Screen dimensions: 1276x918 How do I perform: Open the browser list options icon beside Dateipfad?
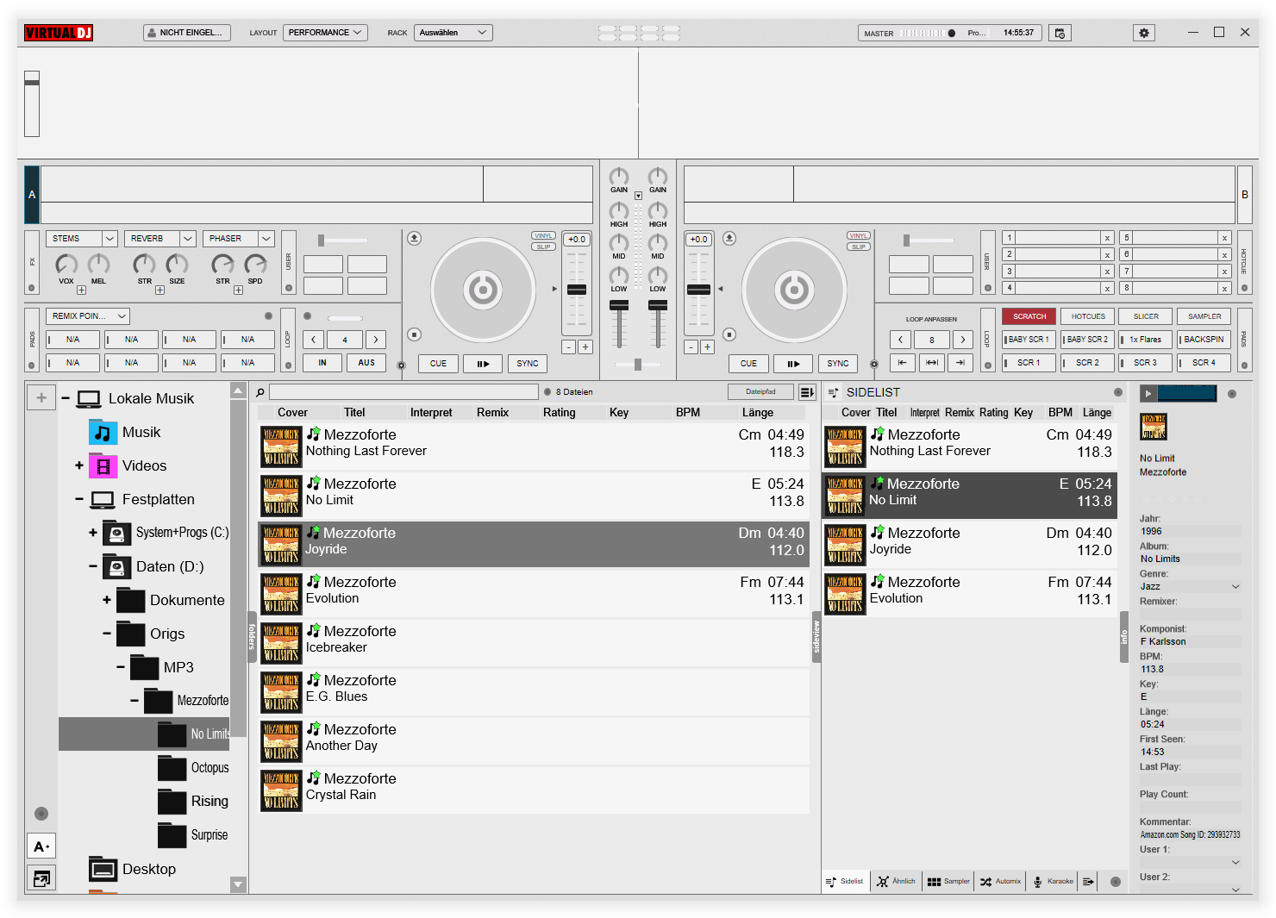coord(807,392)
